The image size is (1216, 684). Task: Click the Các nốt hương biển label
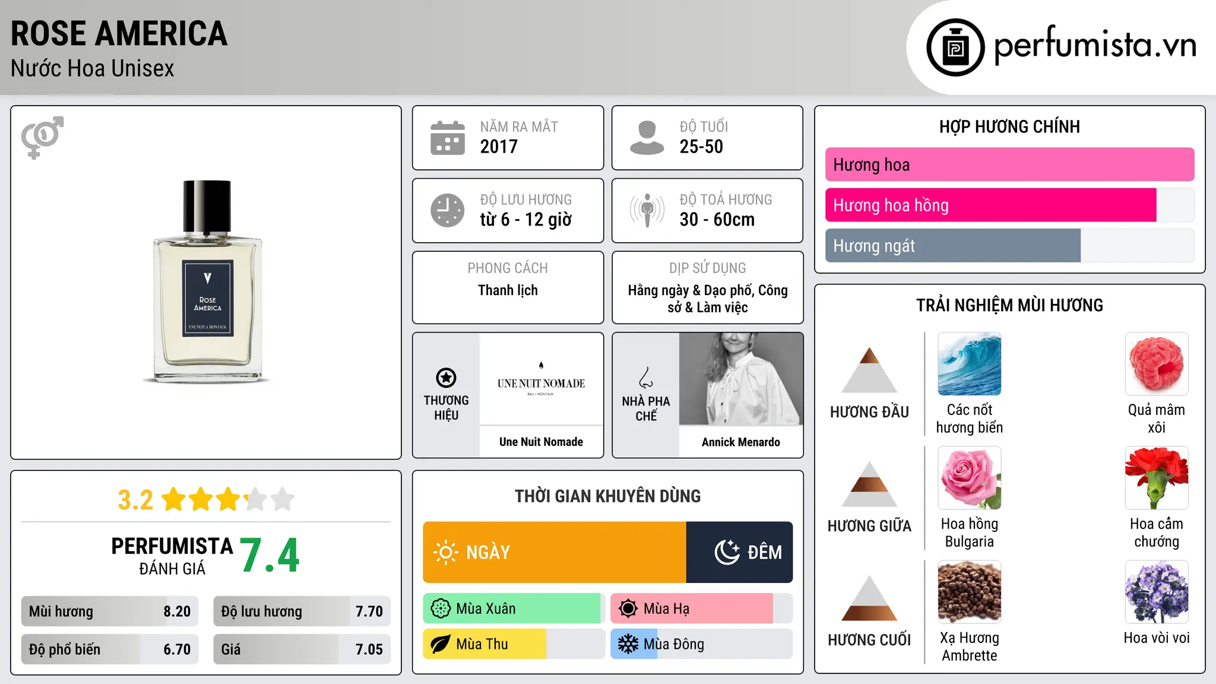point(970,419)
